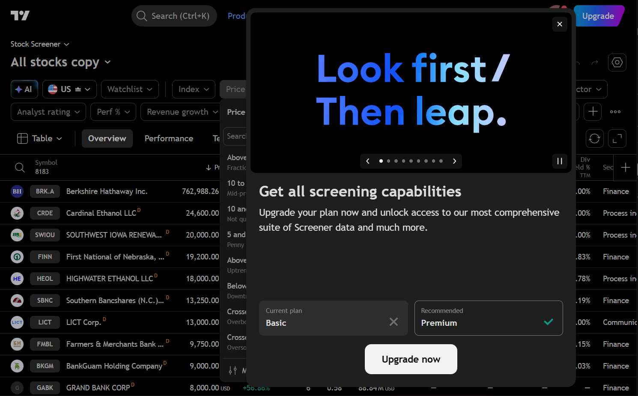Pause the promo slideshow
Screen dimensions: 638x396
click(560, 161)
